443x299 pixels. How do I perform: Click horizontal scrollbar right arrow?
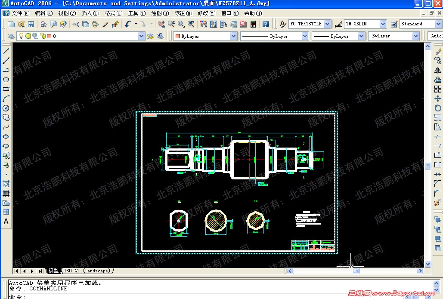coord(420,271)
